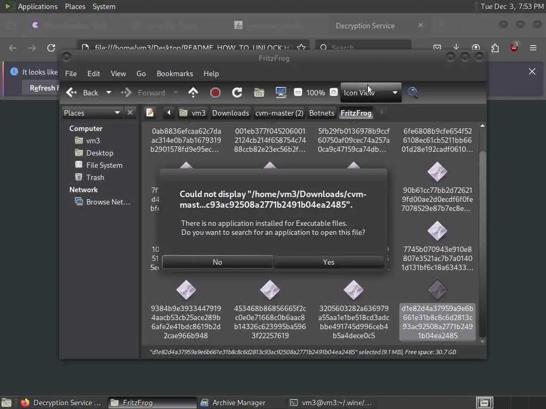Select the 9384b9e3933447919 file icon
Screen dimensions: 546x409
(186, 290)
